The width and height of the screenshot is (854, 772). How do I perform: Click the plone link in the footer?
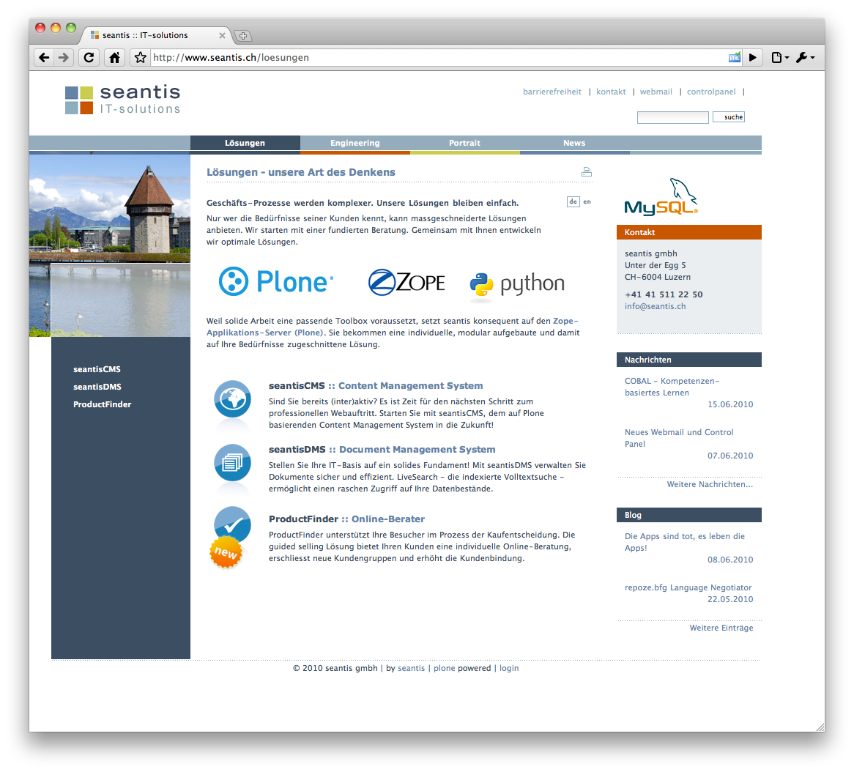click(x=444, y=668)
